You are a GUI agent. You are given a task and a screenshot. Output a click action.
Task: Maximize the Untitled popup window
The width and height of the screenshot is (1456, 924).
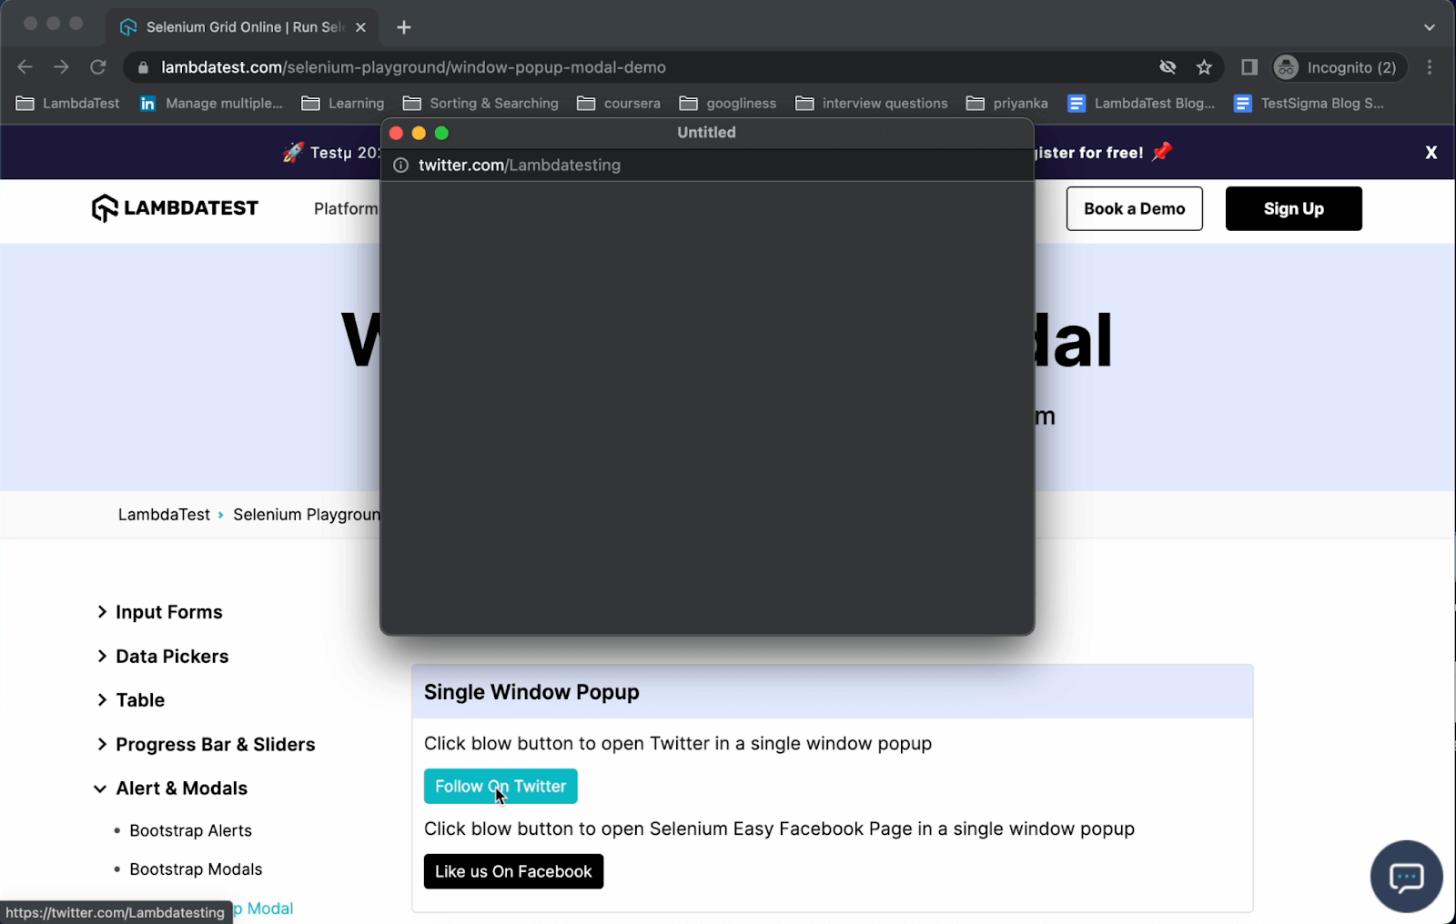tap(441, 133)
